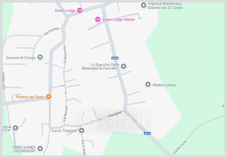Image resolution: width=227 pixels, height=158 pixels.
Task: Click the Green Lodge hotel pin
Action: 80,11
